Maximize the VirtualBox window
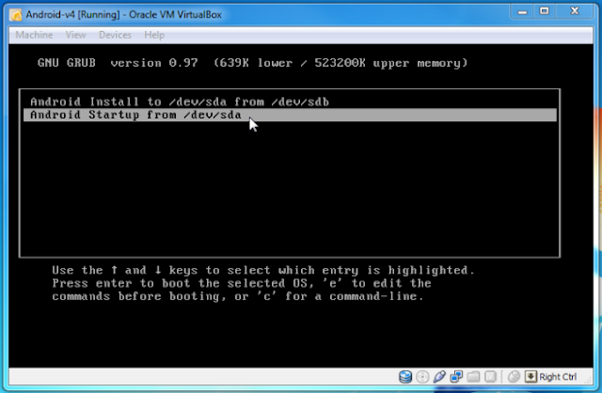The width and height of the screenshot is (602, 393). pos(544,11)
